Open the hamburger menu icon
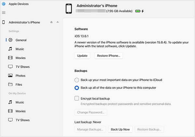This screenshot has width=195, height=137. [4, 13]
